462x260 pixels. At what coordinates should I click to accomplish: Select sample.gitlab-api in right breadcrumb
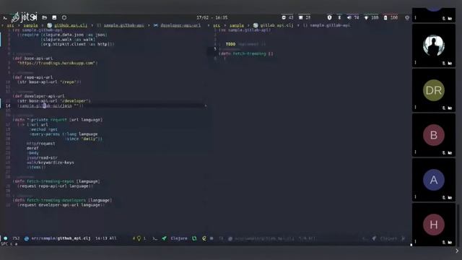330,25
